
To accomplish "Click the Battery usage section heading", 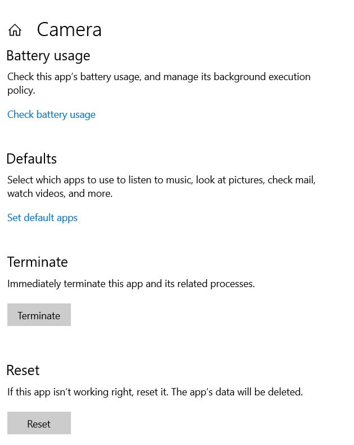I will (x=48, y=56).
